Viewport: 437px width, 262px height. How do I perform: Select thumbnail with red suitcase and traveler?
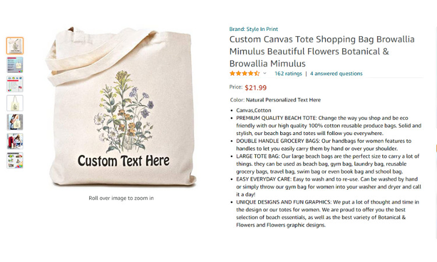click(15, 141)
